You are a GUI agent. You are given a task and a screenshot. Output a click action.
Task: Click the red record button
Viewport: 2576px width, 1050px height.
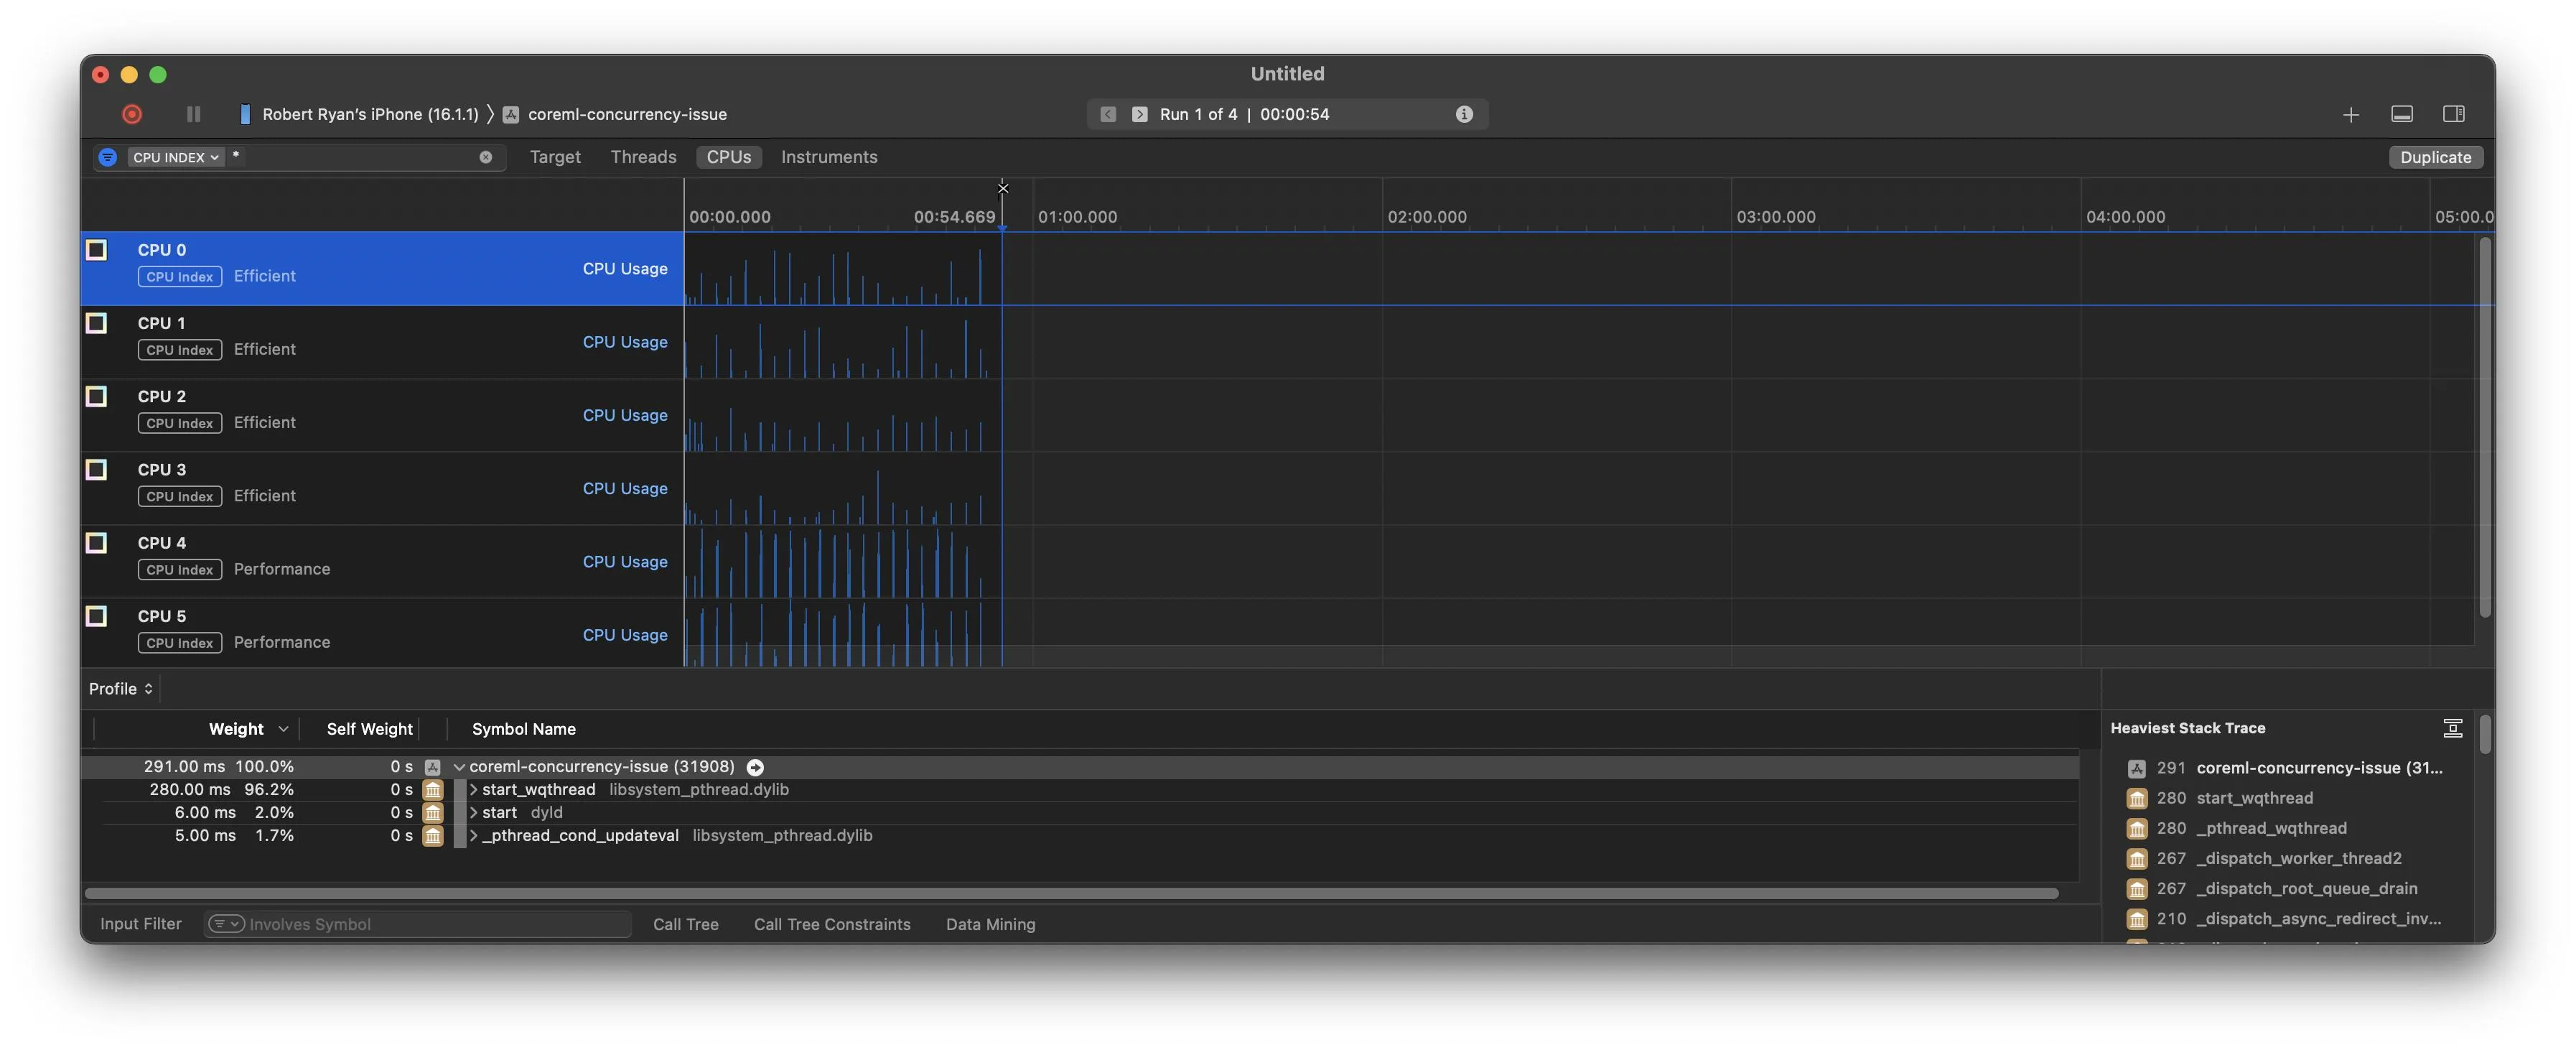(x=132, y=114)
